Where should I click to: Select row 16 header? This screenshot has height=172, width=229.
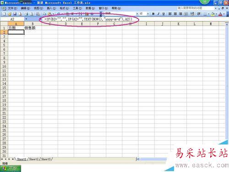4,92
